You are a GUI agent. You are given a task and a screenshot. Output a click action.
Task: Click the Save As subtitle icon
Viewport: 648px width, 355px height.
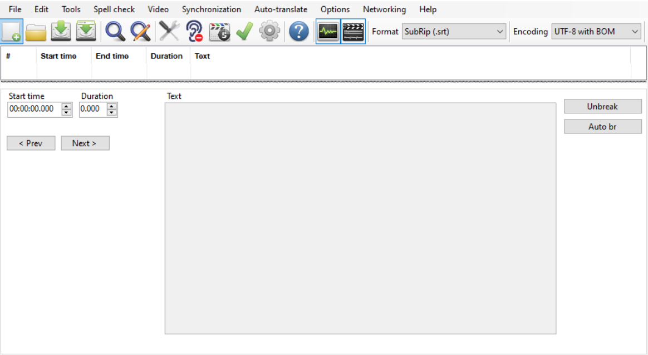[86, 31]
